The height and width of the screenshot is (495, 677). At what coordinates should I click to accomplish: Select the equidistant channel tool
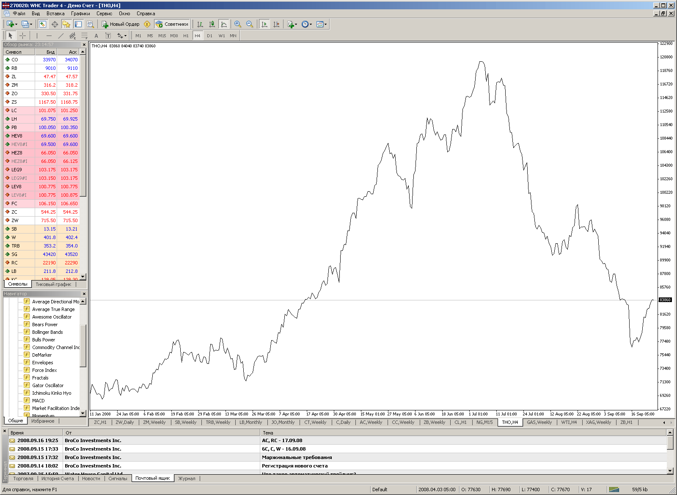coord(72,36)
